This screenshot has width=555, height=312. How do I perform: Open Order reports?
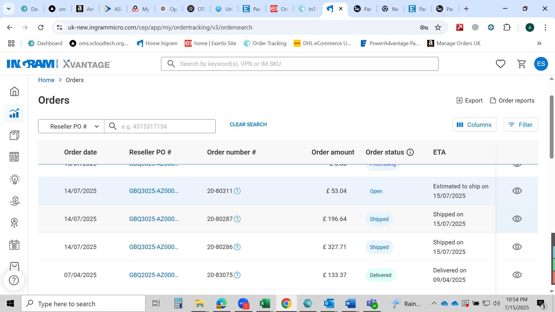(512, 101)
